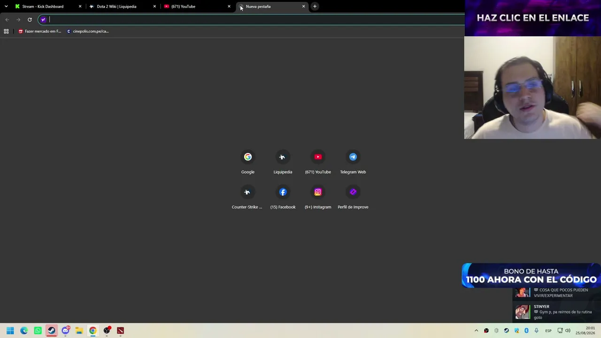Open the Counter-Strike shortcut tile
601x338 pixels.
(x=247, y=198)
